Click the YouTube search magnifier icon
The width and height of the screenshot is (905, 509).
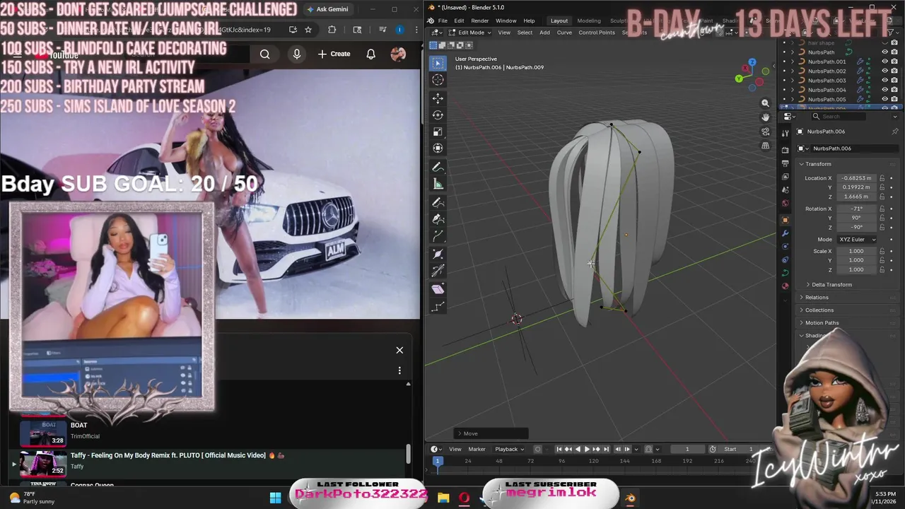[x=264, y=54]
